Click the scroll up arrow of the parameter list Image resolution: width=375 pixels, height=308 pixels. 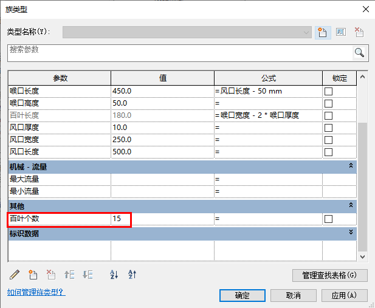[363, 77]
